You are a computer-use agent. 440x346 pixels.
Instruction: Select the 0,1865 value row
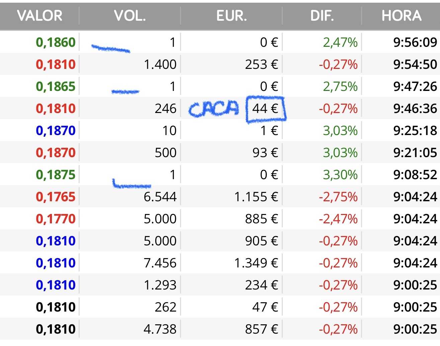coord(220,86)
